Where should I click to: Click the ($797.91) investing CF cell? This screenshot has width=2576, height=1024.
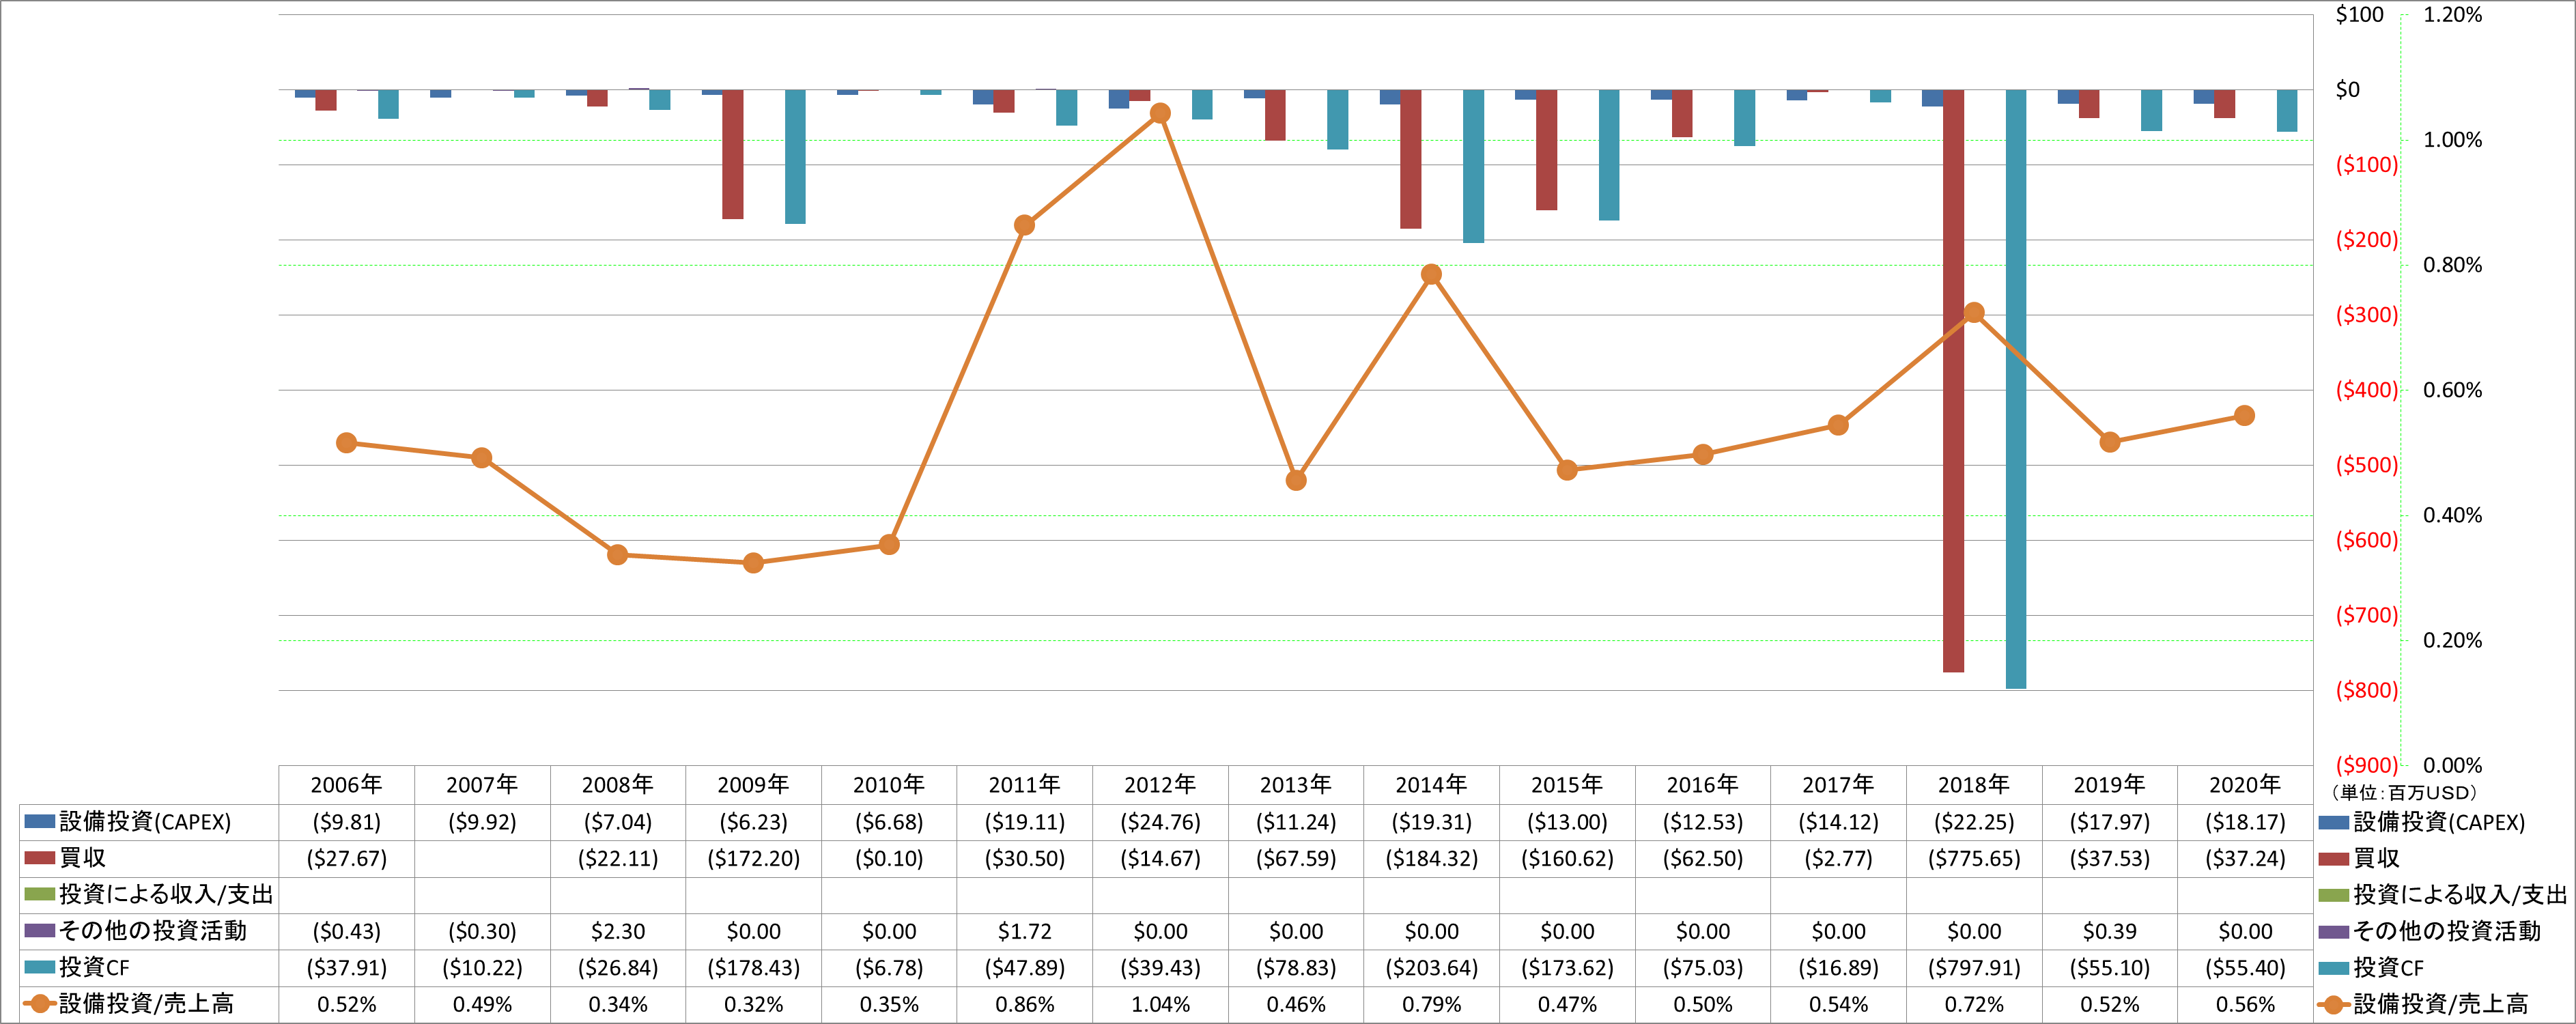1974,968
